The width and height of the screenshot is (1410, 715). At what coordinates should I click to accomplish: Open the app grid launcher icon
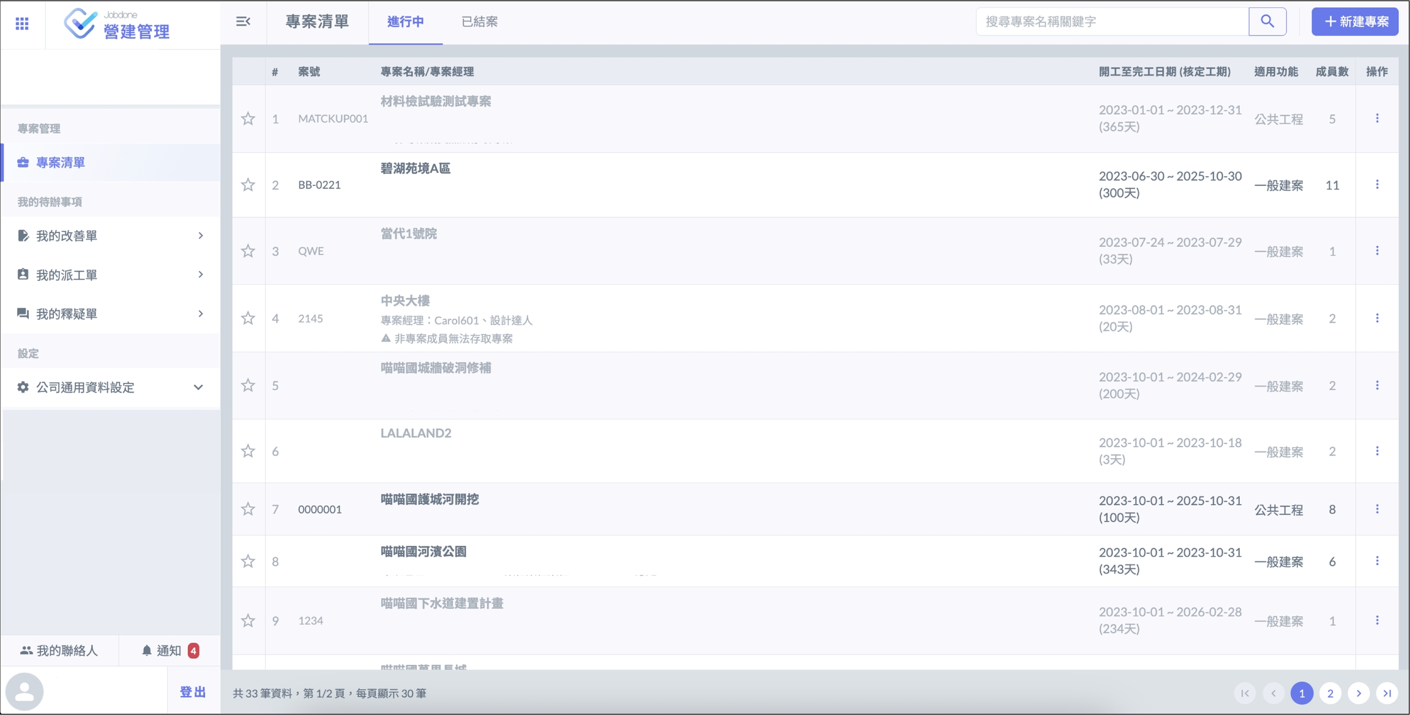(22, 23)
